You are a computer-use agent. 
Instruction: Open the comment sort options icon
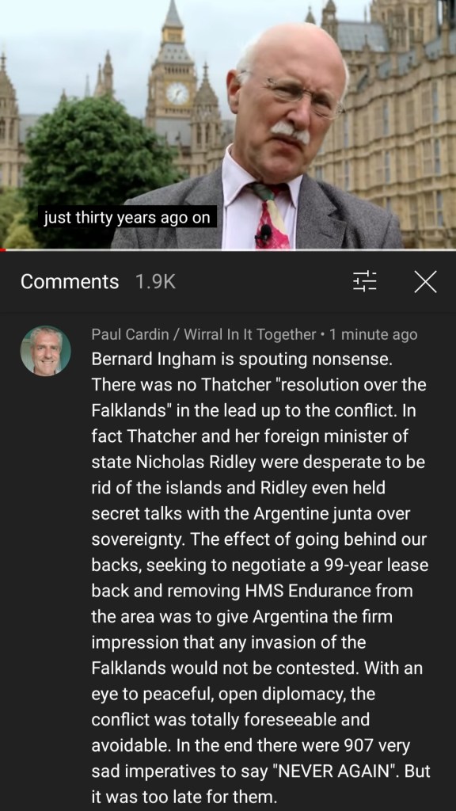pyautogui.click(x=364, y=282)
